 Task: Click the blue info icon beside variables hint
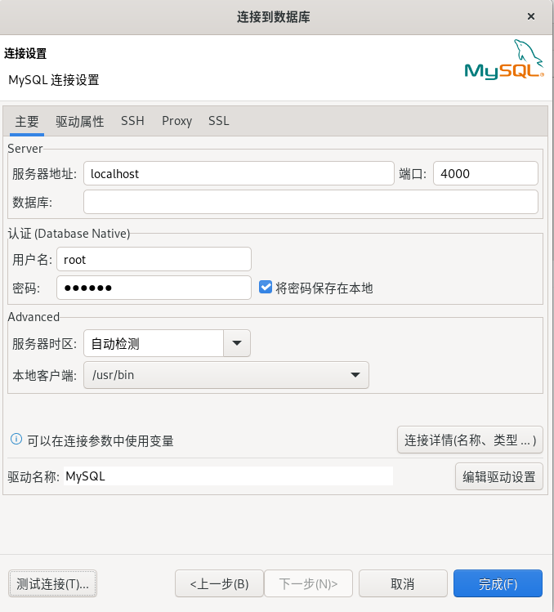point(16,439)
